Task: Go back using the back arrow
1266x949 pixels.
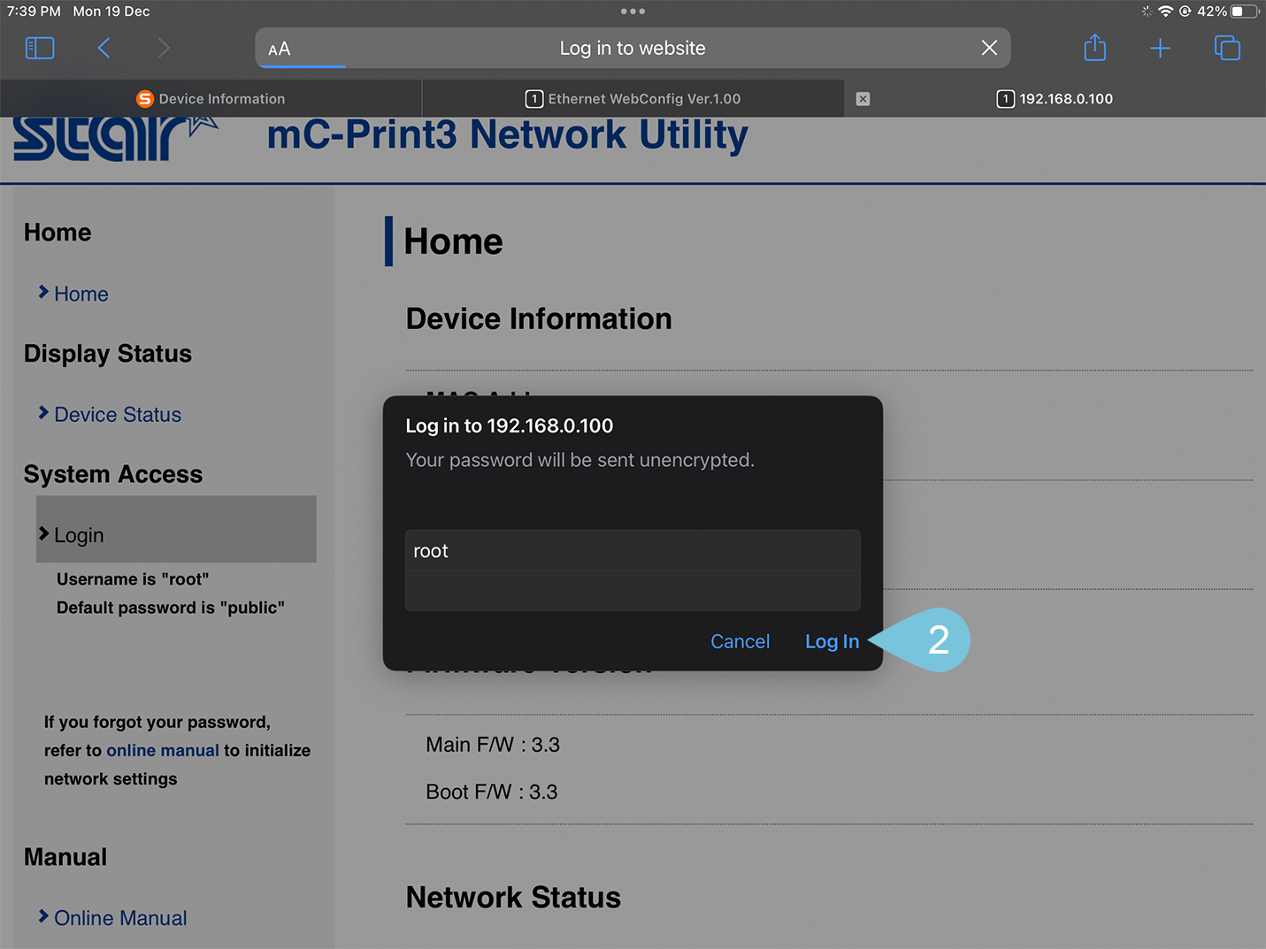Action: (x=104, y=48)
